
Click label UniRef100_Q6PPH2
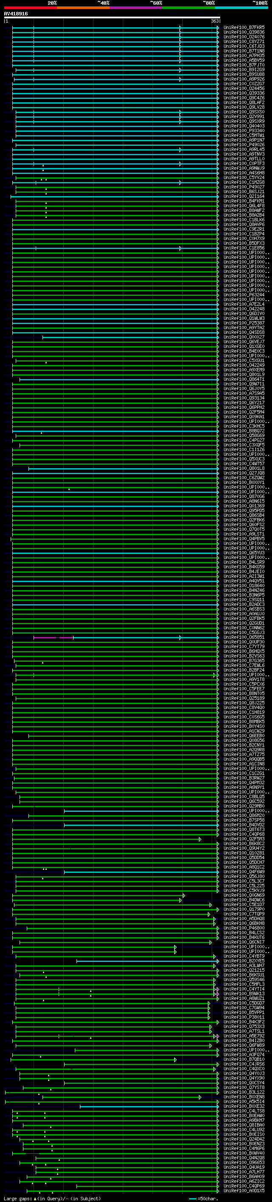(244, 407)
